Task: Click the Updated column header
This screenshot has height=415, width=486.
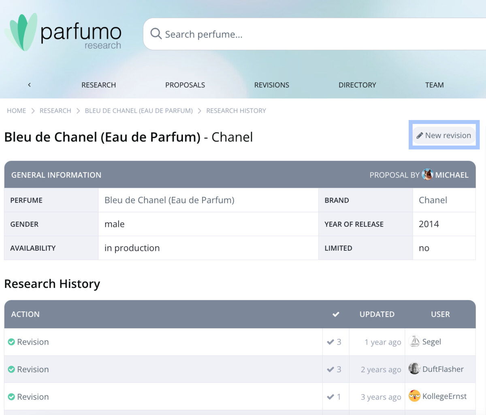Action: click(x=377, y=314)
